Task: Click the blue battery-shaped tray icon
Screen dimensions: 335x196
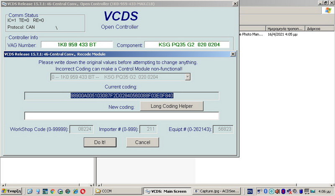Action: point(301,191)
